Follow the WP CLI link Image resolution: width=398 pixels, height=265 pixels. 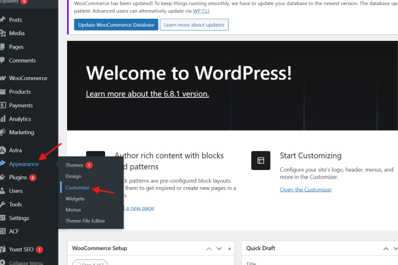(x=201, y=11)
